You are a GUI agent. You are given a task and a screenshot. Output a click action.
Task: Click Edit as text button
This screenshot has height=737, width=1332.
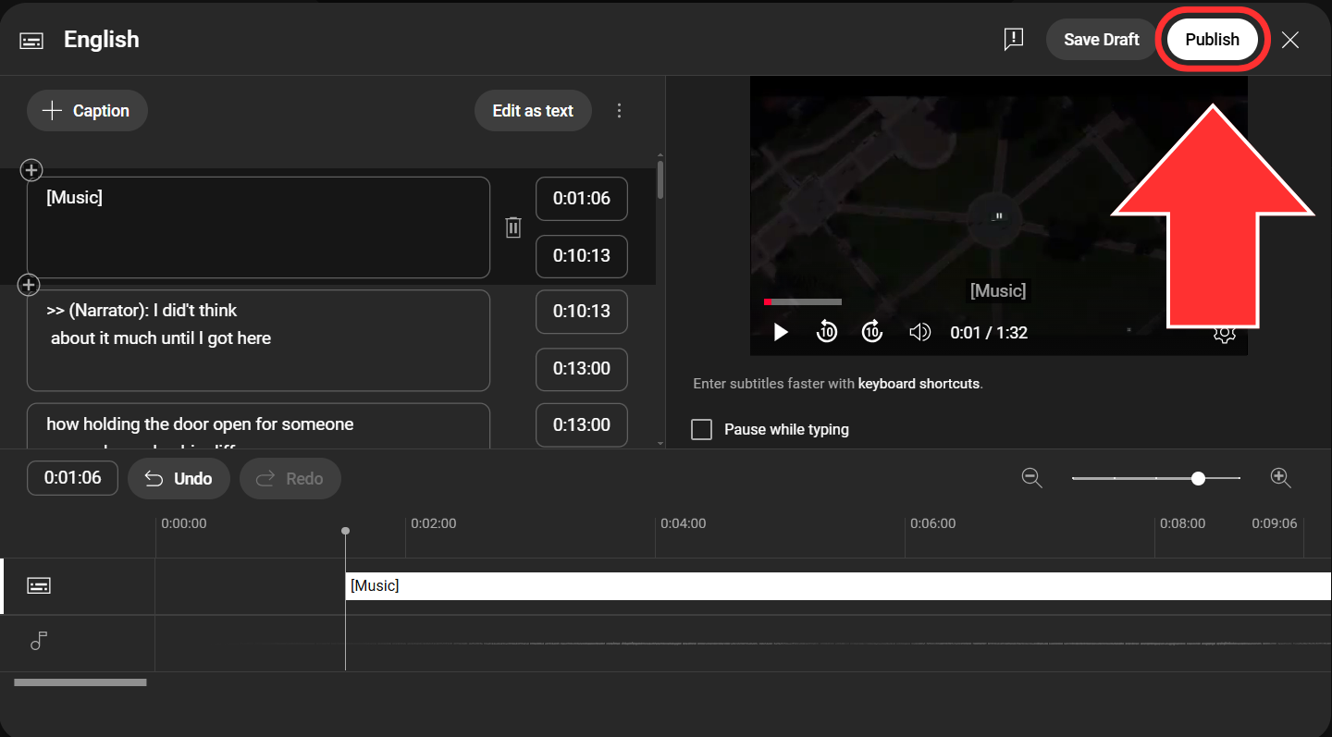[x=533, y=111]
